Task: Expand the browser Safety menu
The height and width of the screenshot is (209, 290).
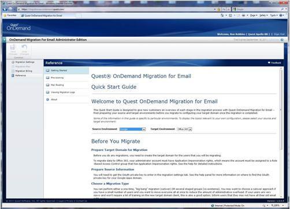Action: click(x=263, y=16)
